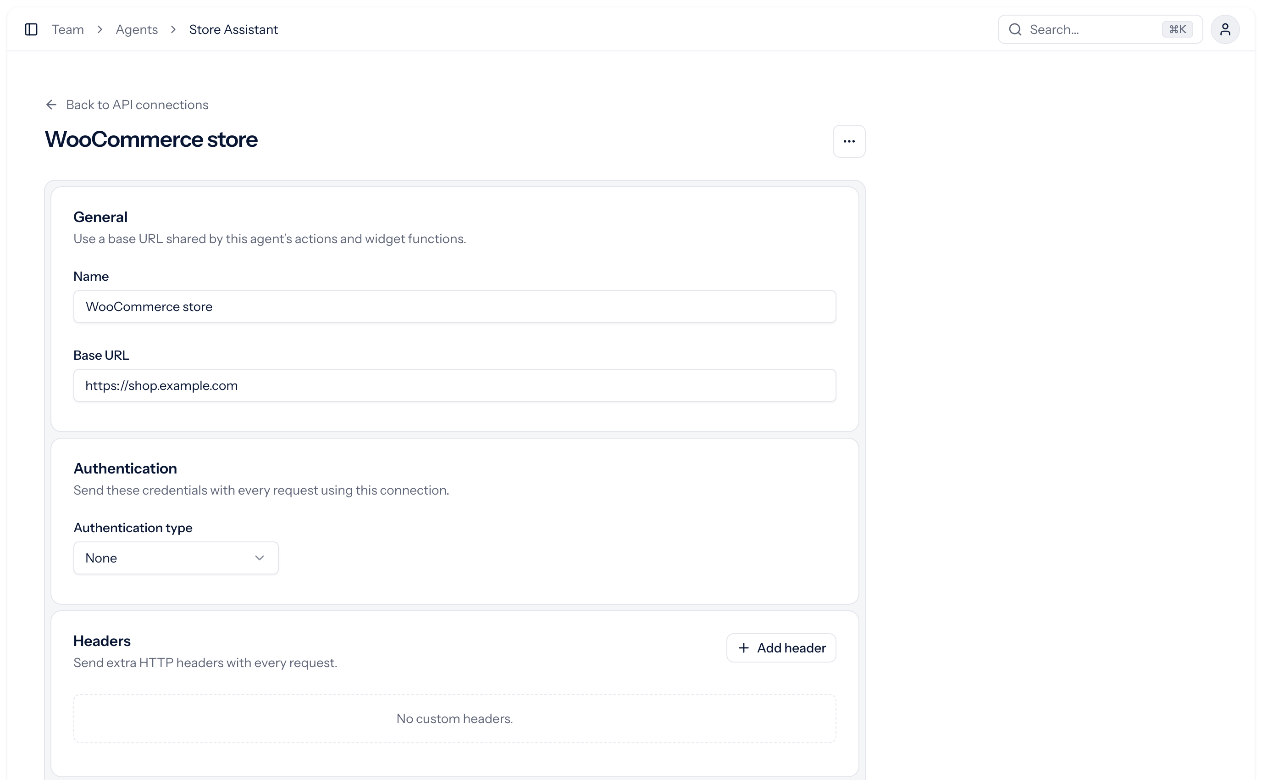The height and width of the screenshot is (780, 1262).
Task: Click the Authentication section title
Action: (125, 468)
